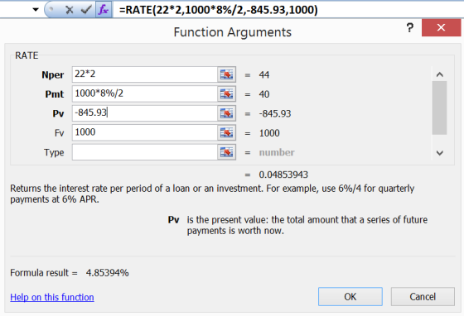Click the arguments list scroll up arrow

pos(440,74)
